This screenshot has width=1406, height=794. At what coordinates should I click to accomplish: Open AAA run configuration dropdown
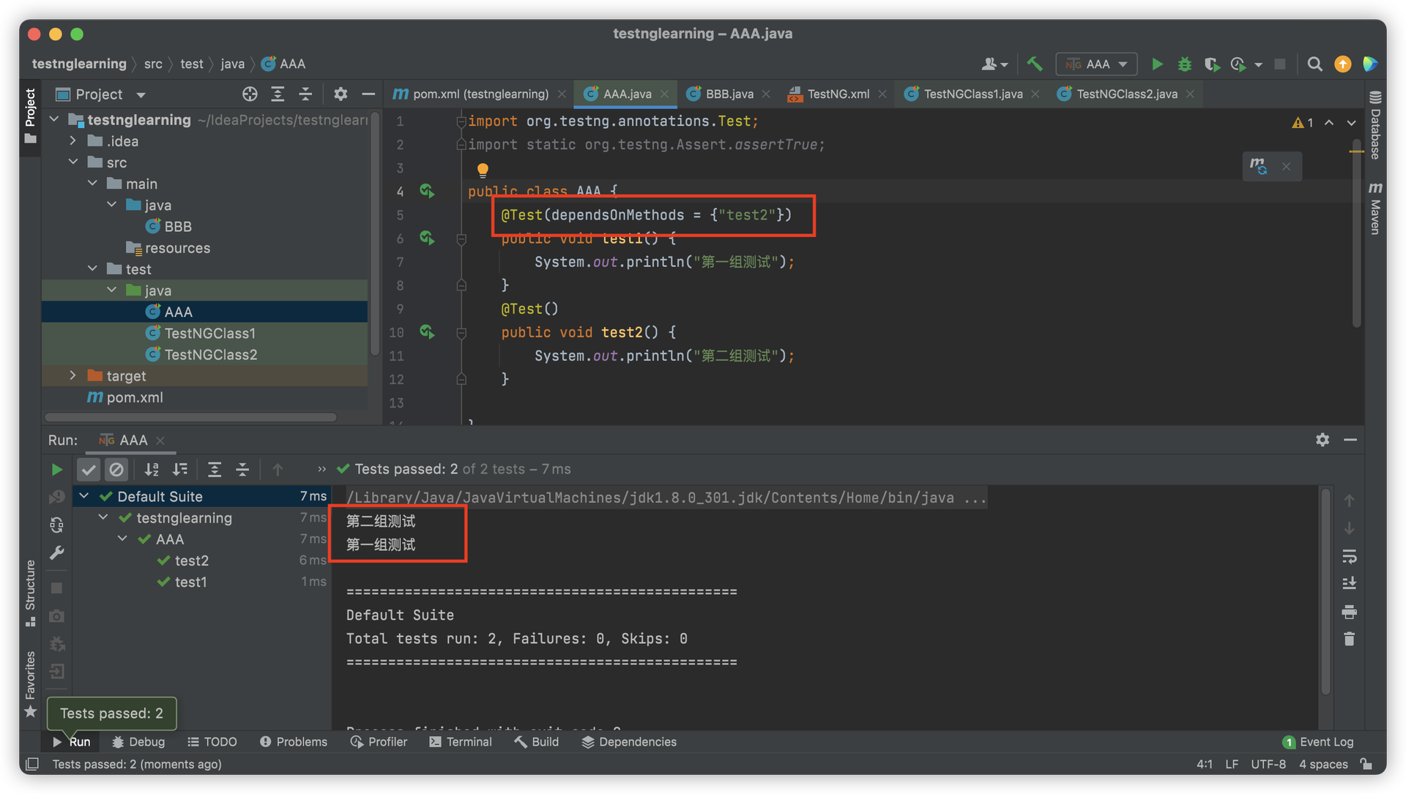[1096, 64]
